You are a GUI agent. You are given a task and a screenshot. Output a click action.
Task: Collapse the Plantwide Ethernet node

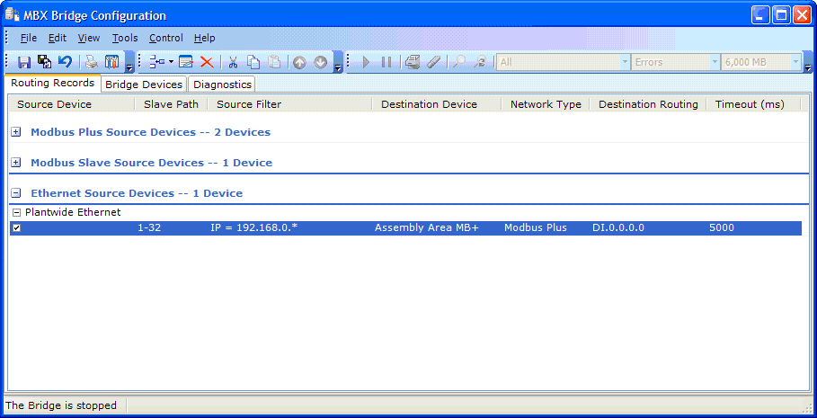[16, 212]
